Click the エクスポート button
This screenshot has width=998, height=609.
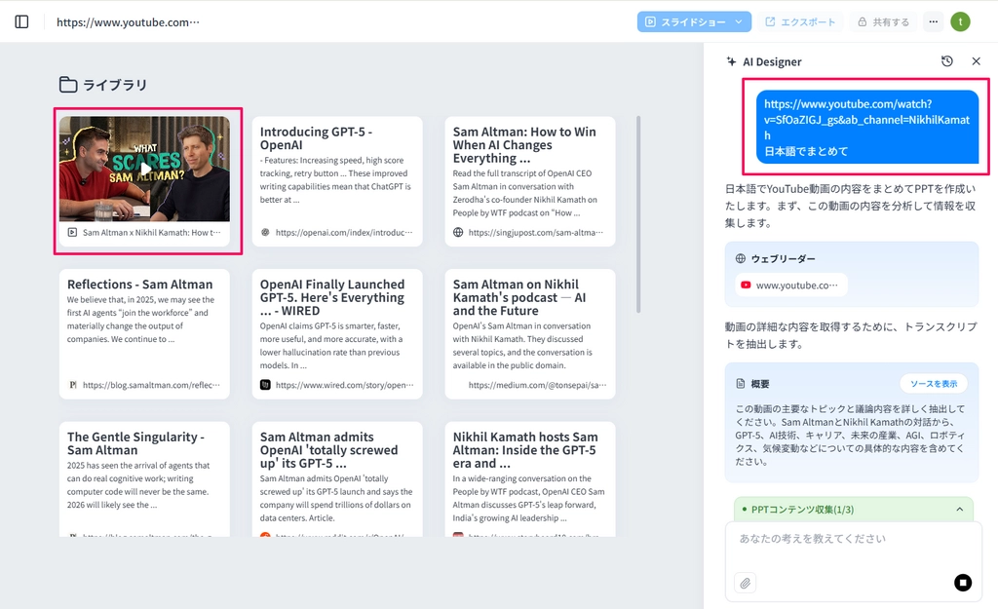(x=800, y=21)
